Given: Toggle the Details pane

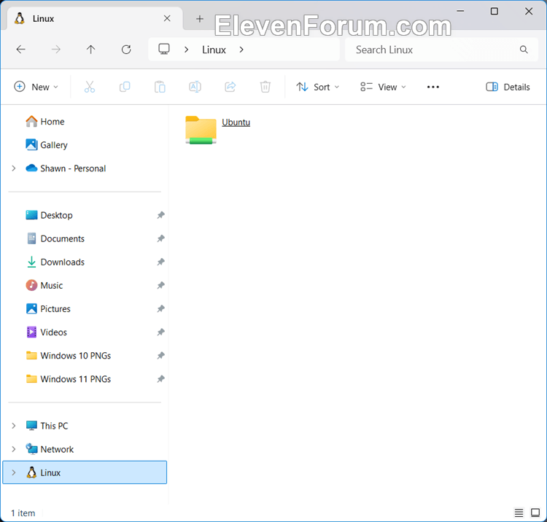Looking at the screenshot, I should pyautogui.click(x=508, y=87).
